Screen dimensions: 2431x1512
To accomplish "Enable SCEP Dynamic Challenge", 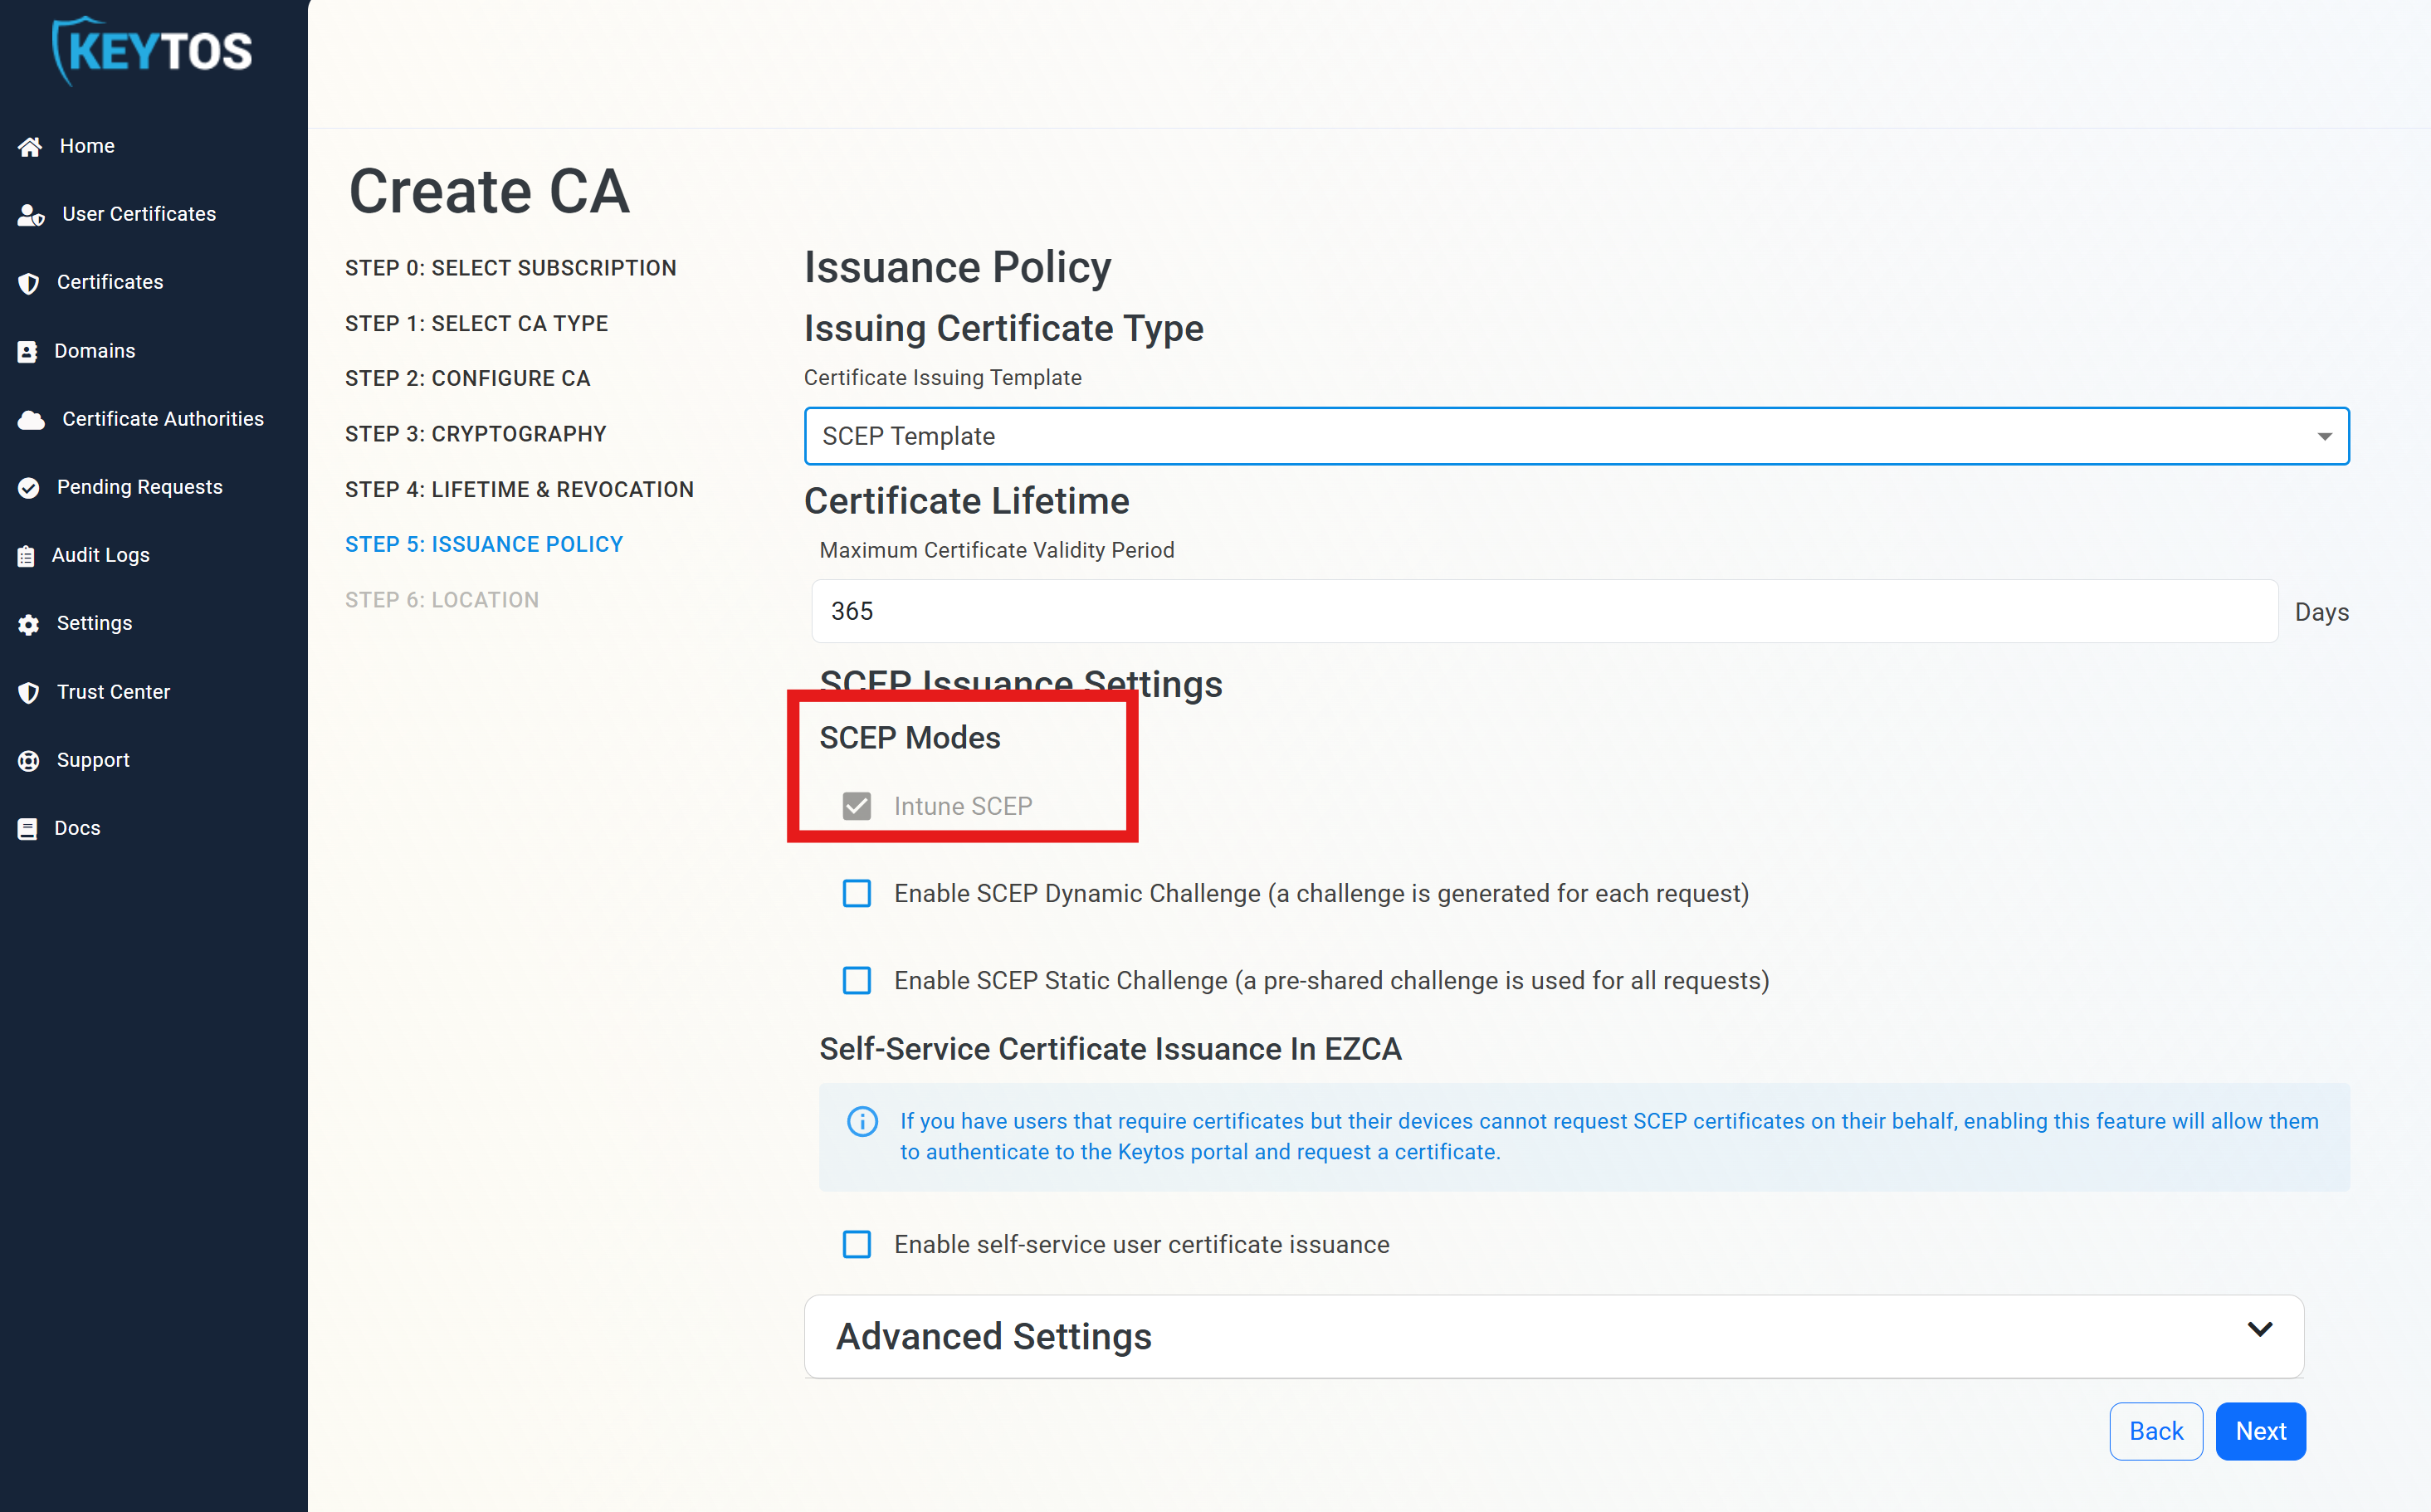I will [x=857, y=893].
